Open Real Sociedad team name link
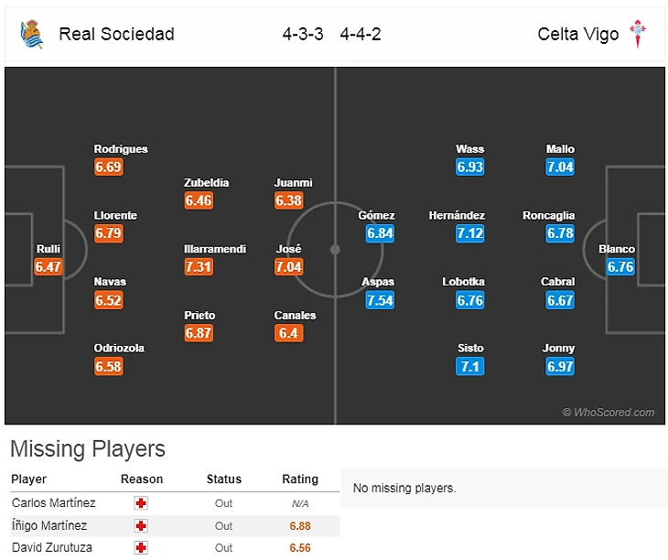This screenshot has height=560, width=668. click(x=116, y=35)
